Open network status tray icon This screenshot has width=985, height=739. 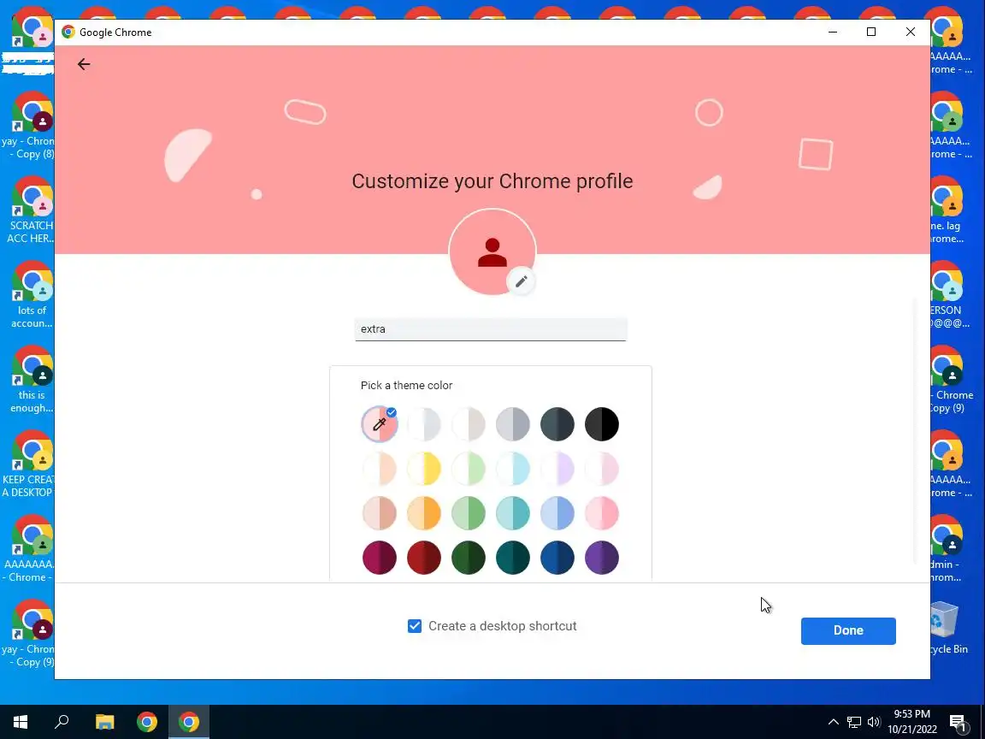tap(853, 721)
